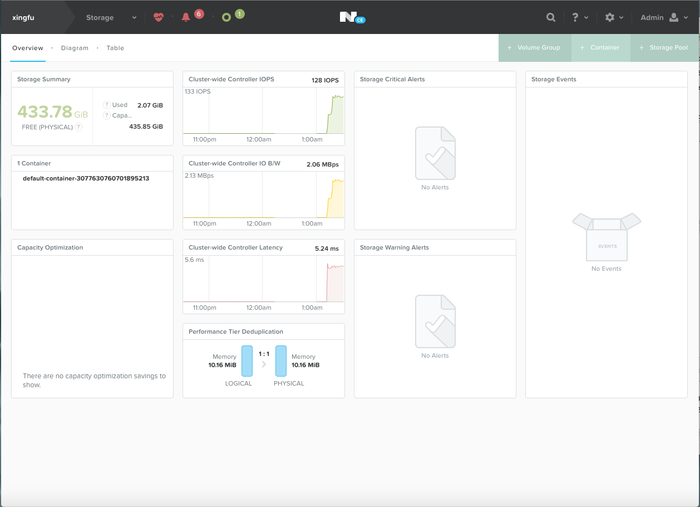The image size is (700, 507).
Task: Click the Performance Tier Deduplication heading
Action: pyautogui.click(x=235, y=331)
